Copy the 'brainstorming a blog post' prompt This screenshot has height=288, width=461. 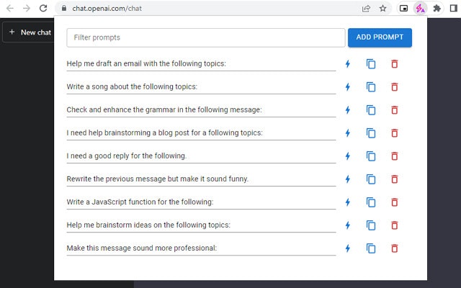(x=371, y=132)
